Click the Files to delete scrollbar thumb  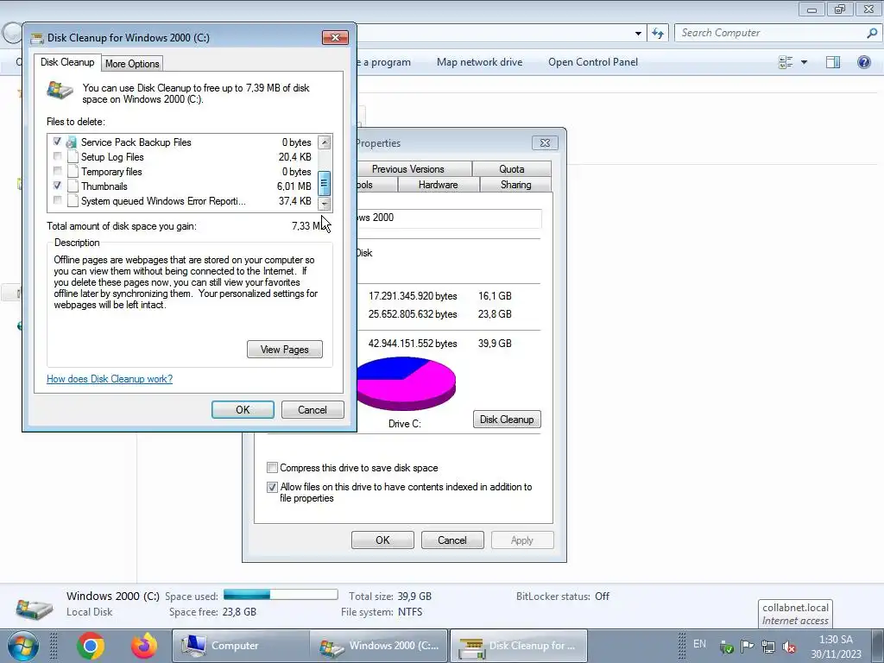[325, 183]
